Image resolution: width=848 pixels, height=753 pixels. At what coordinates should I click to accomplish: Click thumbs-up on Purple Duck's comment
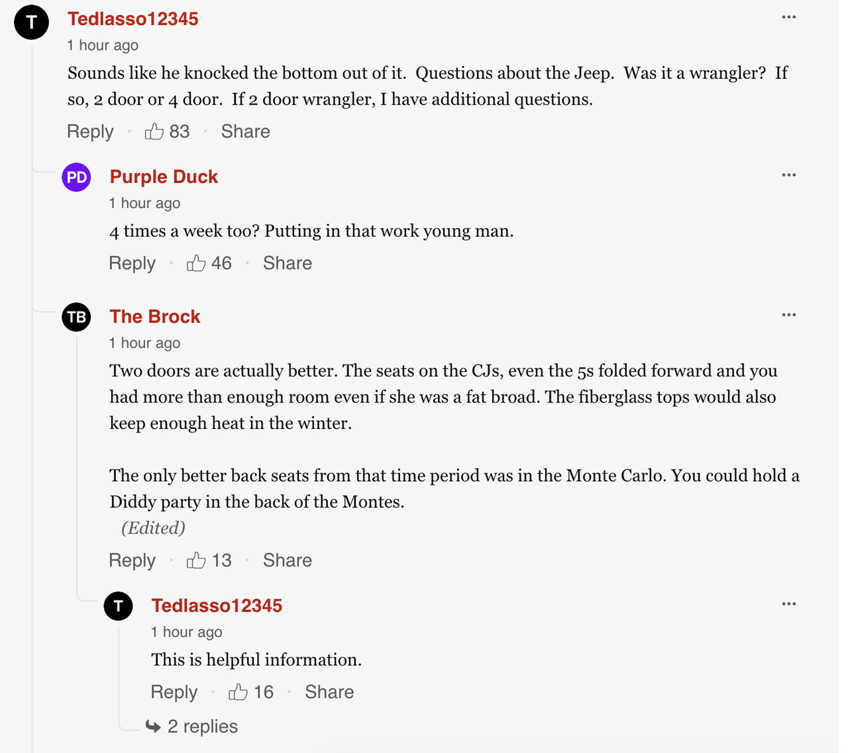(196, 263)
